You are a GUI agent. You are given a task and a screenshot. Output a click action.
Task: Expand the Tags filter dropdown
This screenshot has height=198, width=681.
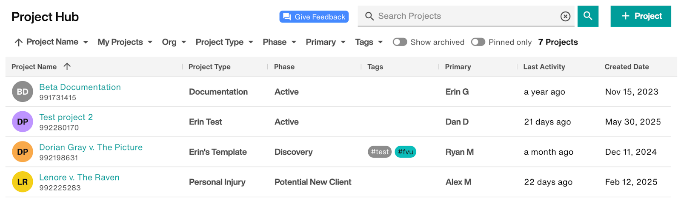click(369, 42)
